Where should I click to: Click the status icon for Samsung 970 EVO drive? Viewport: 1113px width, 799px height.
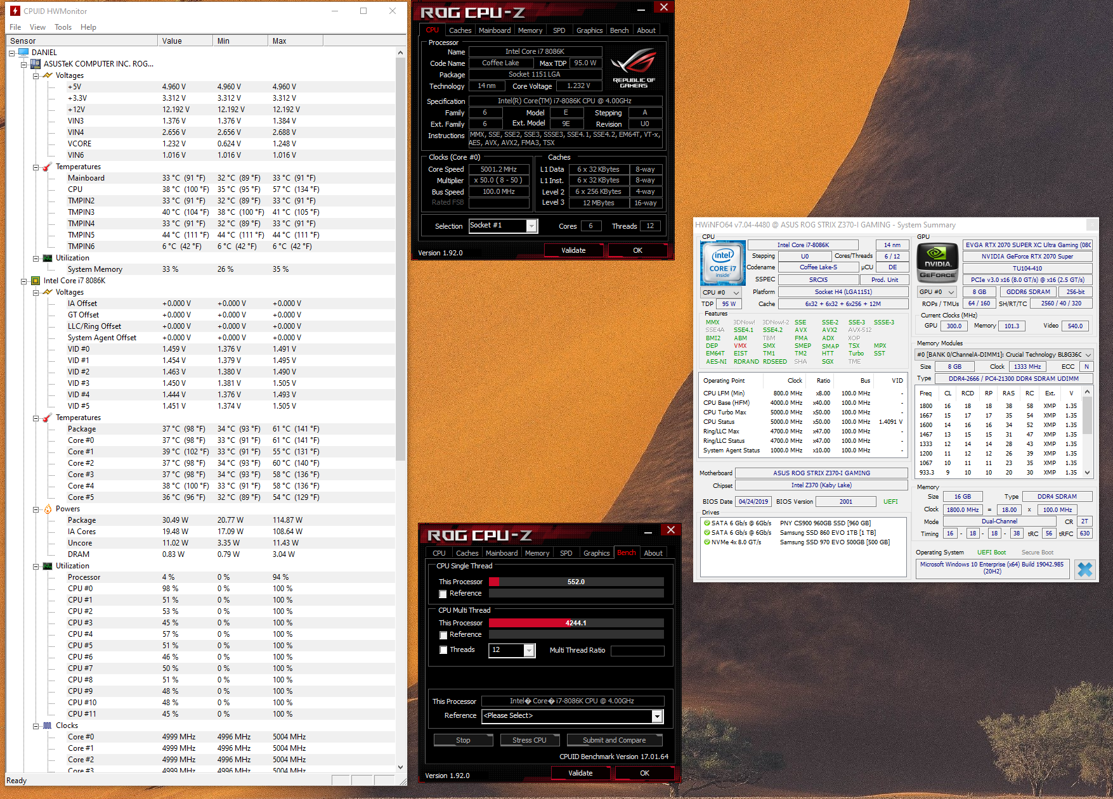(x=706, y=542)
